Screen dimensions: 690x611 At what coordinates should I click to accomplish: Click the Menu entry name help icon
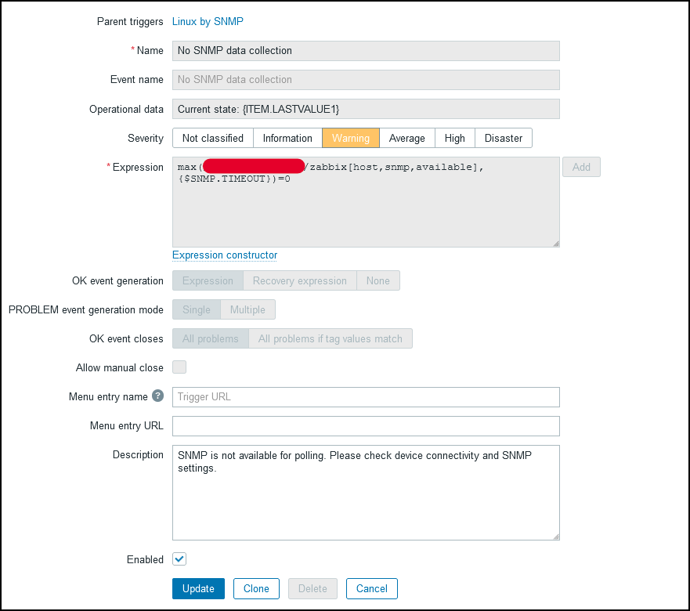coord(157,396)
